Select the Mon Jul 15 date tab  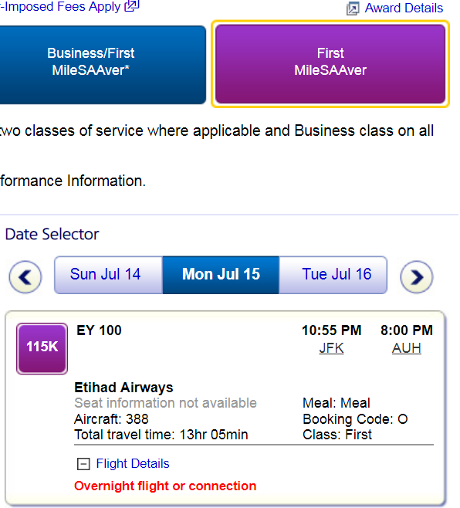[221, 275]
